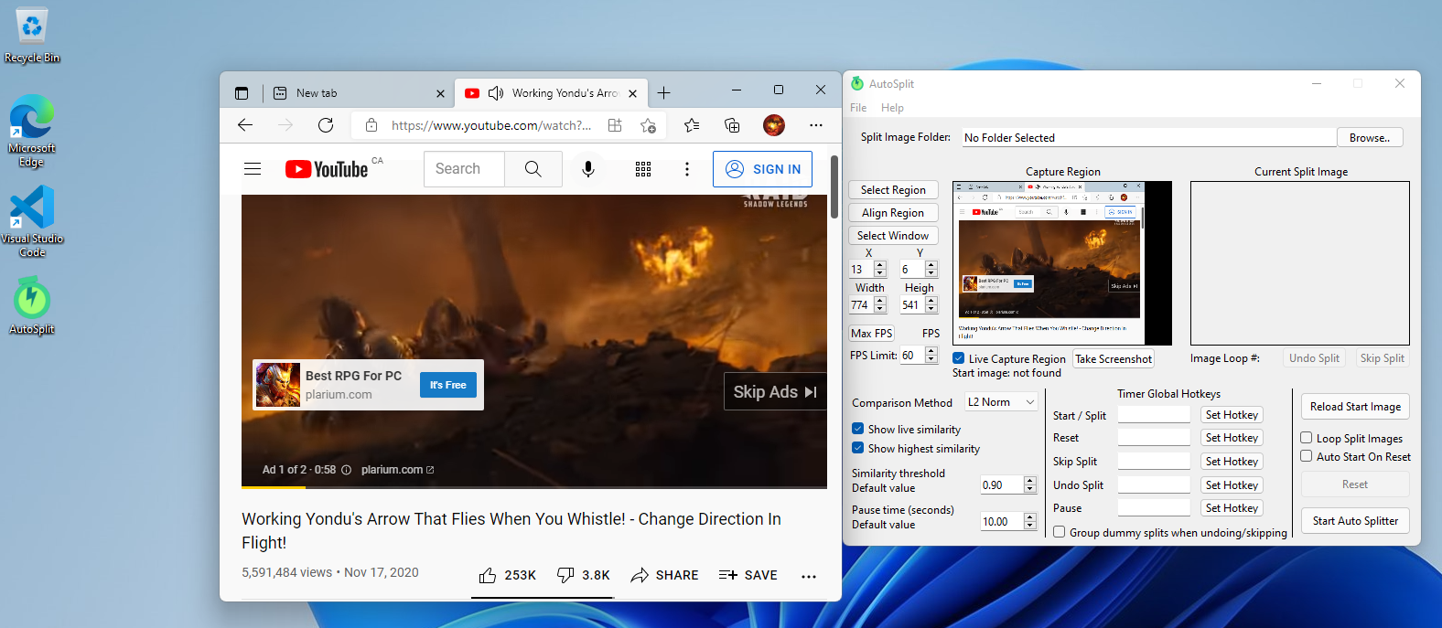
Task: Click Y position spinner arrows
Action: (x=931, y=269)
